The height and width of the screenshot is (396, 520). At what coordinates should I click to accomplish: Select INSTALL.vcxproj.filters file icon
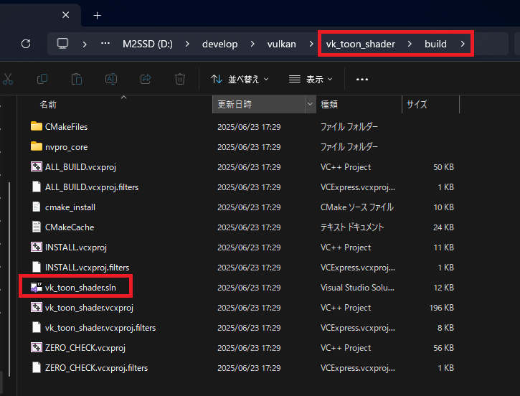(37, 267)
